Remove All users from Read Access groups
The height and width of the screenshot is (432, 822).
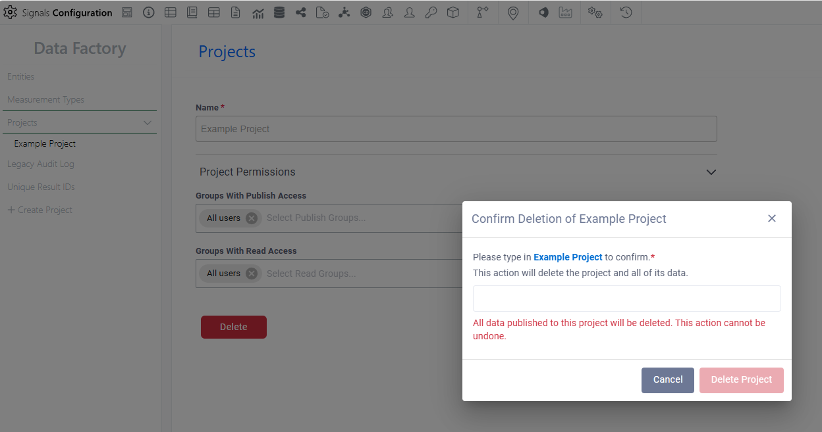click(x=252, y=274)
